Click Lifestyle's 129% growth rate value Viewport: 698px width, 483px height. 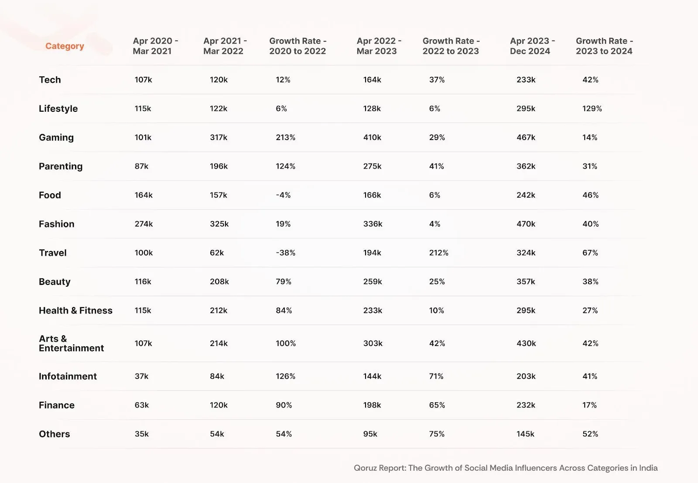[592, 109]
